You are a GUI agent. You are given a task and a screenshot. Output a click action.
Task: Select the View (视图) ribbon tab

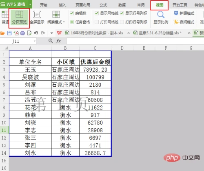160,5
